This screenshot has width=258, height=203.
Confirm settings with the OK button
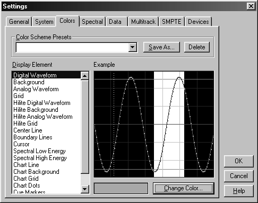239,161
